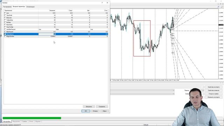This screenshot has width=224, height=126.
Task: Open the Настройки tab of the tester
Action: point(7,121)
